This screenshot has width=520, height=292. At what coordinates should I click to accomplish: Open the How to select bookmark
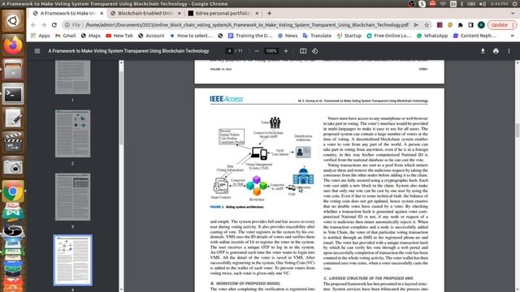(x=191, y=36)
